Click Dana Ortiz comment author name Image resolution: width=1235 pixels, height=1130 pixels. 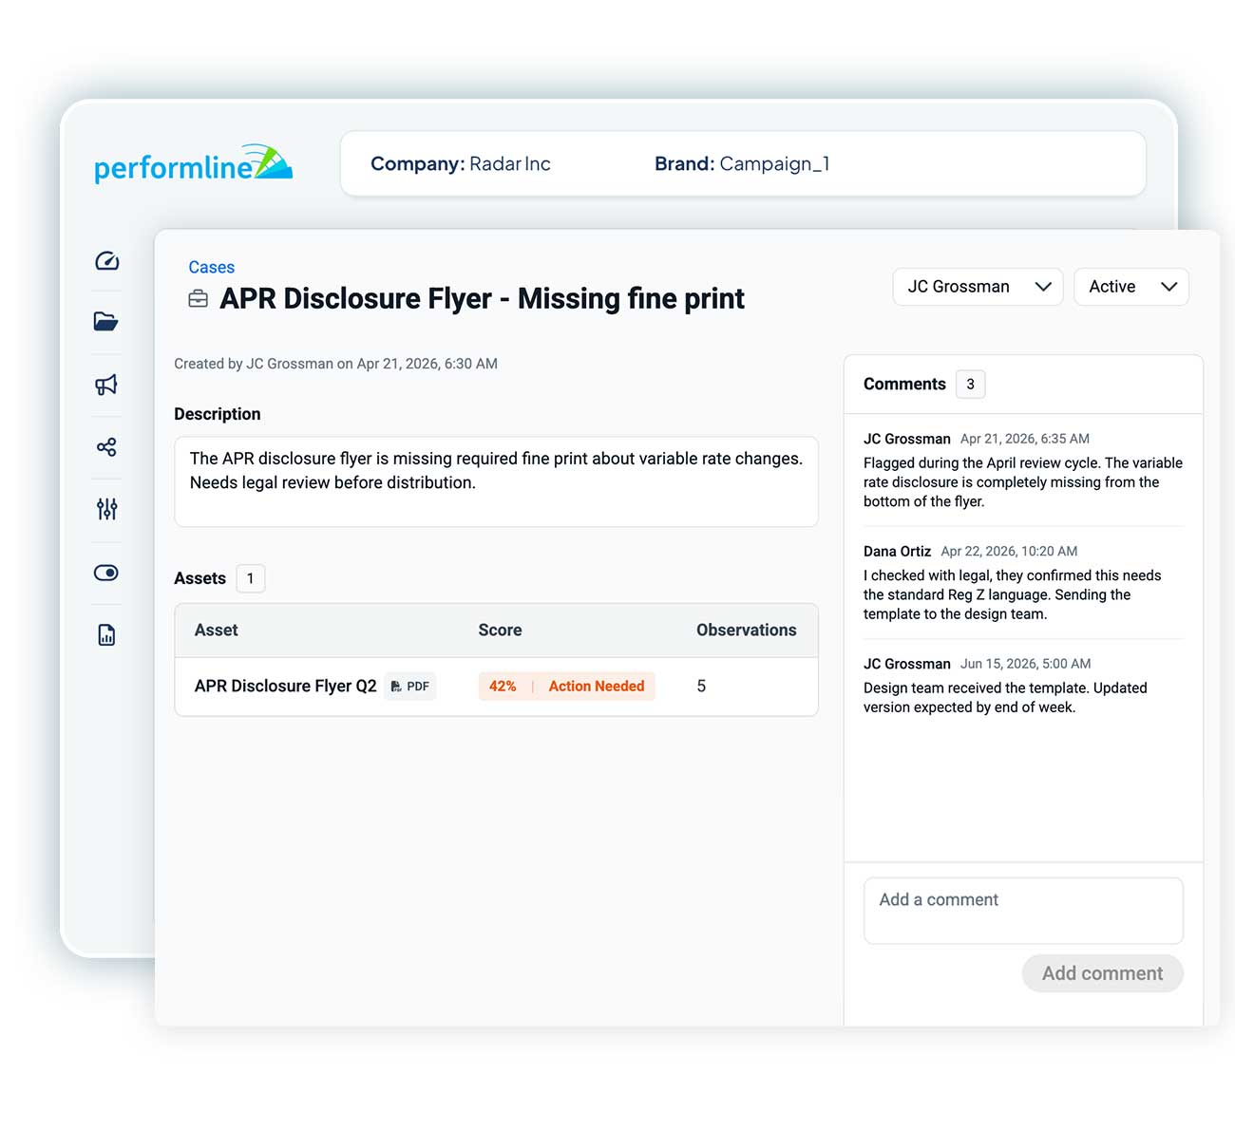[897, 552]
